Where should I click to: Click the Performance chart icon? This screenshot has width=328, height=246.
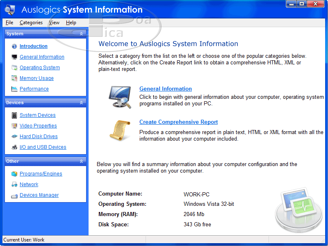click(14, 89)
